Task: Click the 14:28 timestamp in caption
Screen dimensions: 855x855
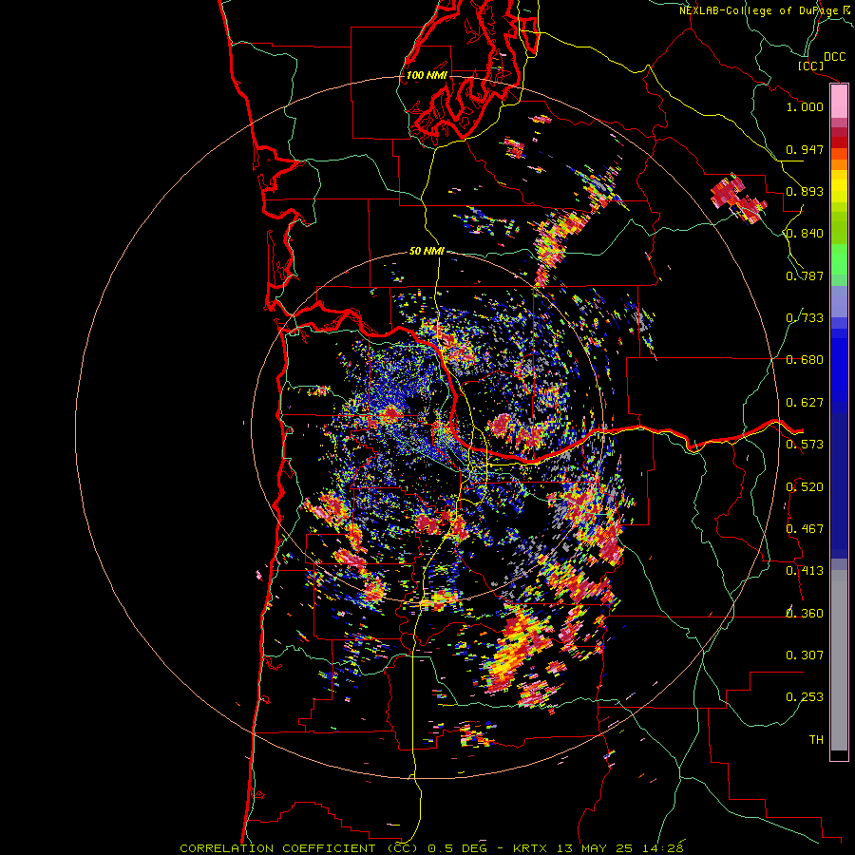Action: [665, 848]
